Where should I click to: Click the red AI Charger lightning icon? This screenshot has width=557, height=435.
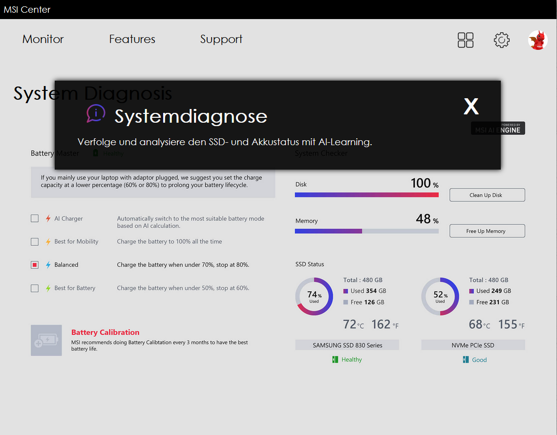(48, 218)
